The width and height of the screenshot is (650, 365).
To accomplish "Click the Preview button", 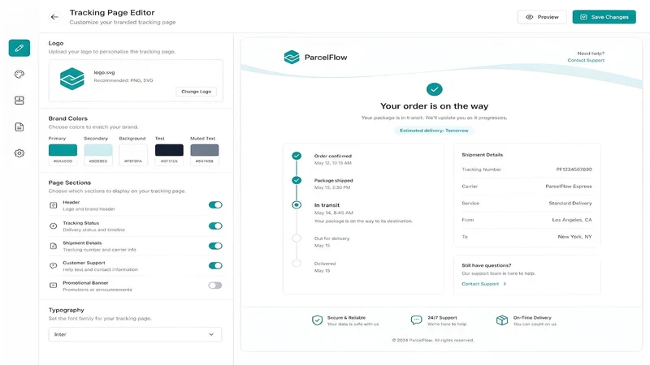I will [542, 17].
